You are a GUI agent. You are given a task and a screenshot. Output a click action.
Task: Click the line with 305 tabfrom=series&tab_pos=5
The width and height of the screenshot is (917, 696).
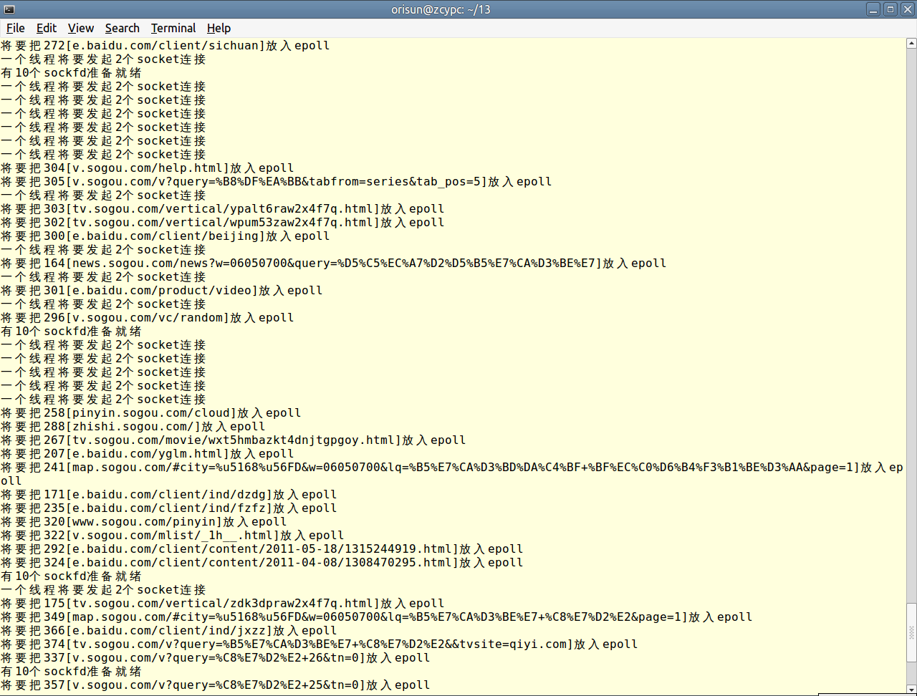(277, 181)
